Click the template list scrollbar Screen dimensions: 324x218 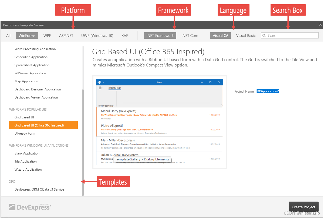(83, 142)
